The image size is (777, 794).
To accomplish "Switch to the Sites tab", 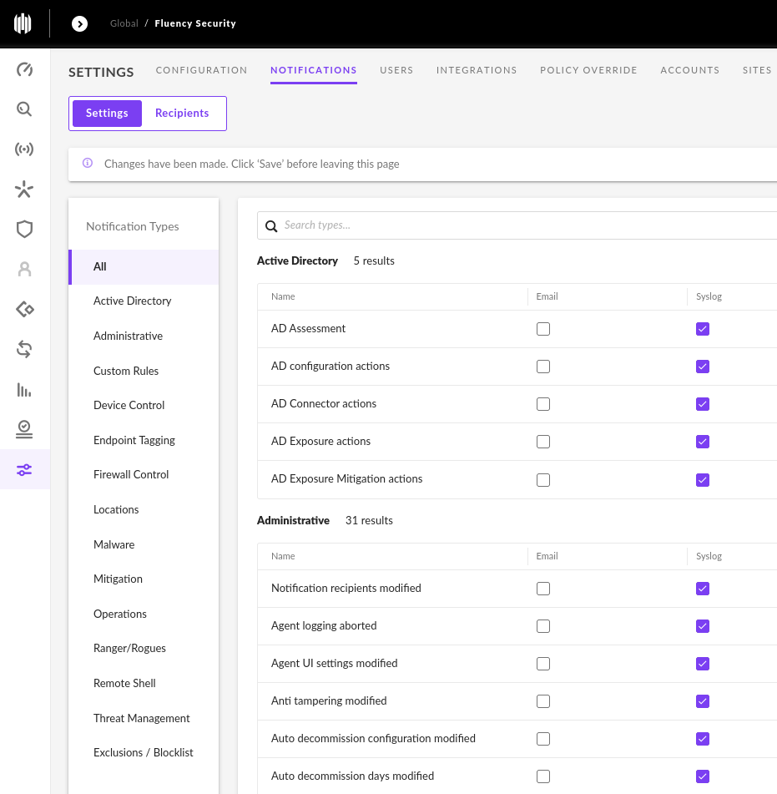I will 757,70.
